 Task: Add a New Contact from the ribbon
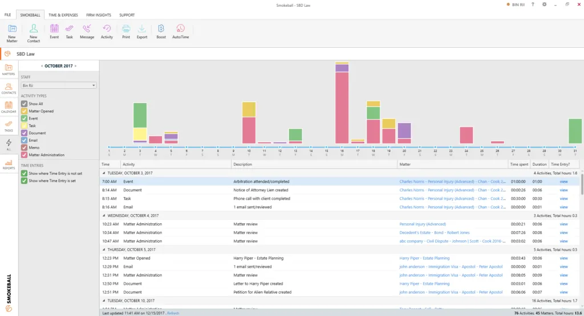[33, 33]
